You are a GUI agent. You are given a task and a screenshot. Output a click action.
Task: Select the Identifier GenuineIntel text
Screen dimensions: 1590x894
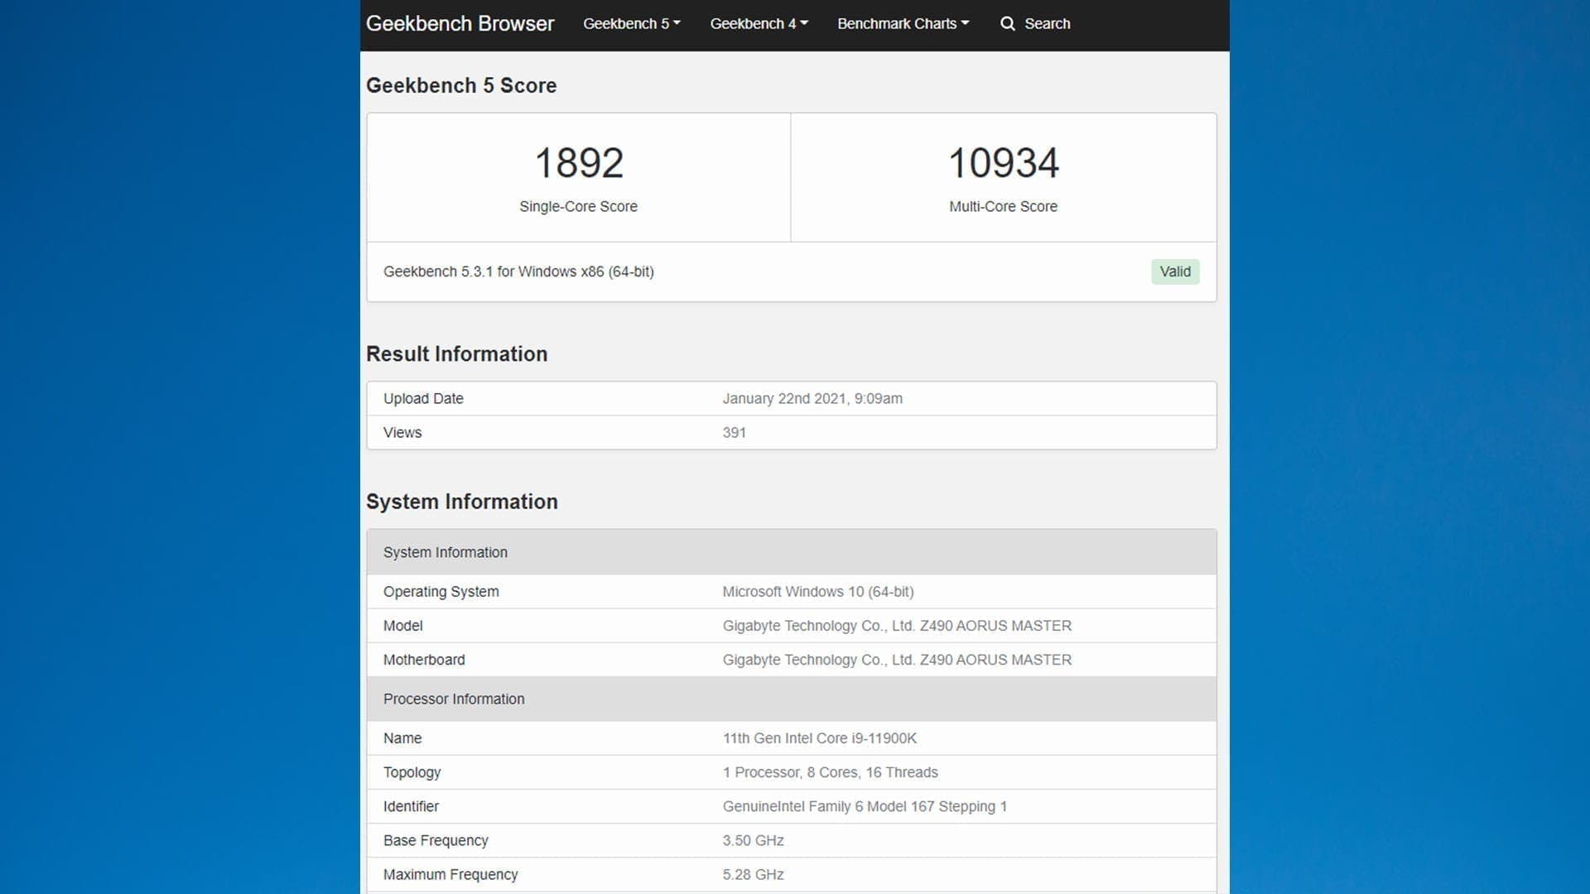(x=864, y=806)
